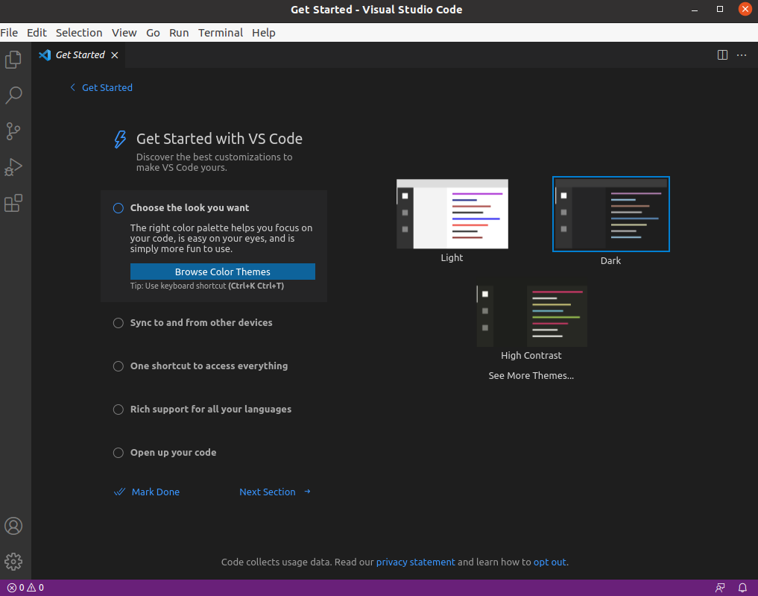
Task: Check the circle for Open up your code
Action: pyautogui.click(x=119, y=453)
